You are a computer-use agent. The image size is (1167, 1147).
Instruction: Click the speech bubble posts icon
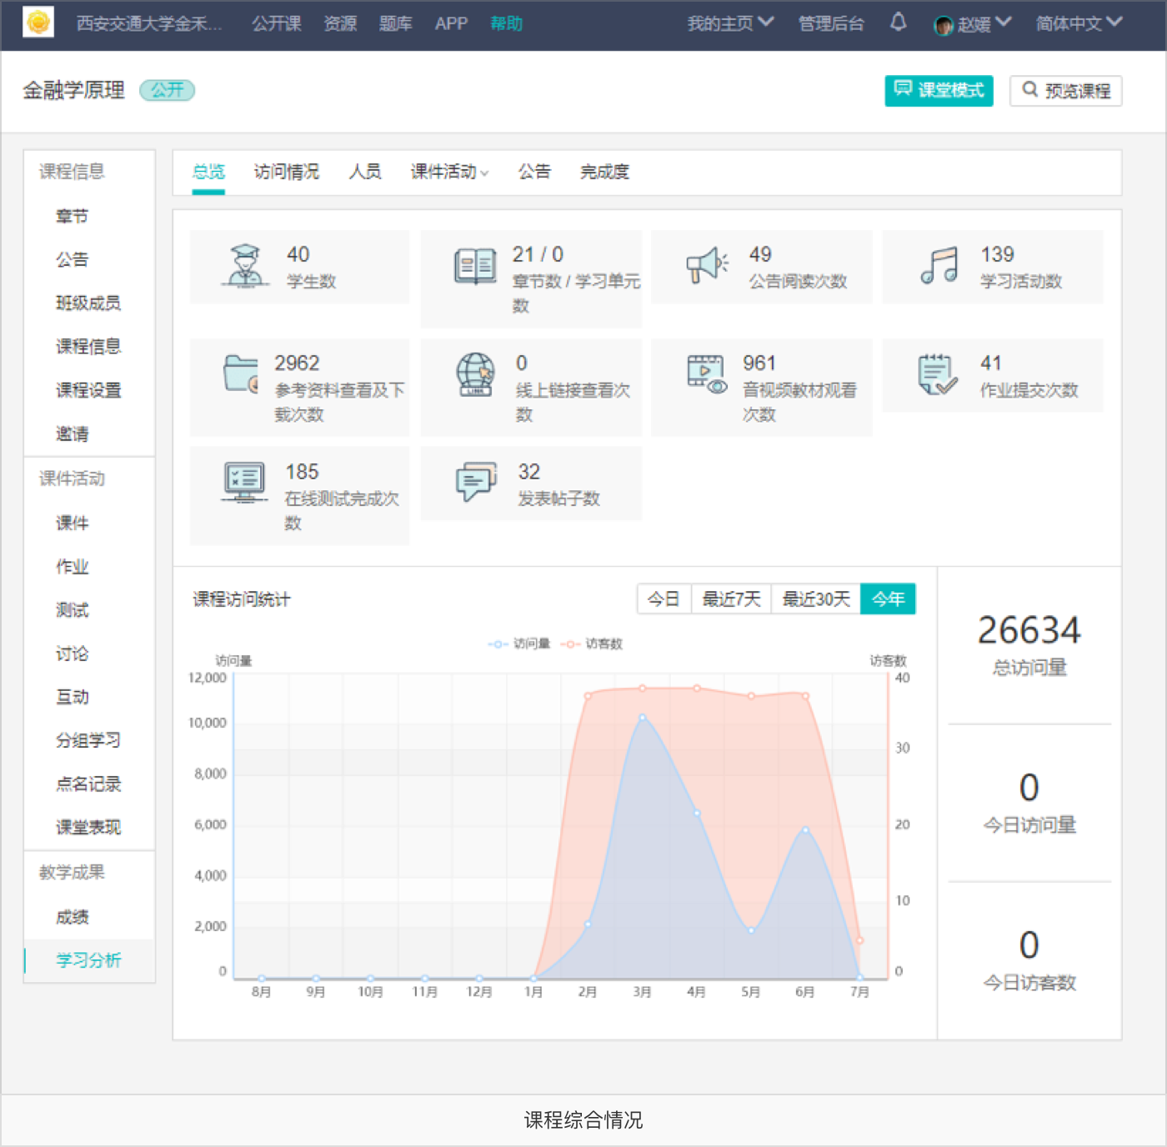tap(475, 482)
